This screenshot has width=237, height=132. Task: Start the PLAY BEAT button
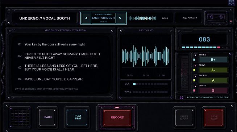78,117
